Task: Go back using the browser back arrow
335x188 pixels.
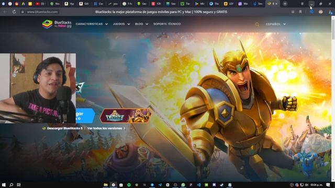Action: click(x=5, y=12)
